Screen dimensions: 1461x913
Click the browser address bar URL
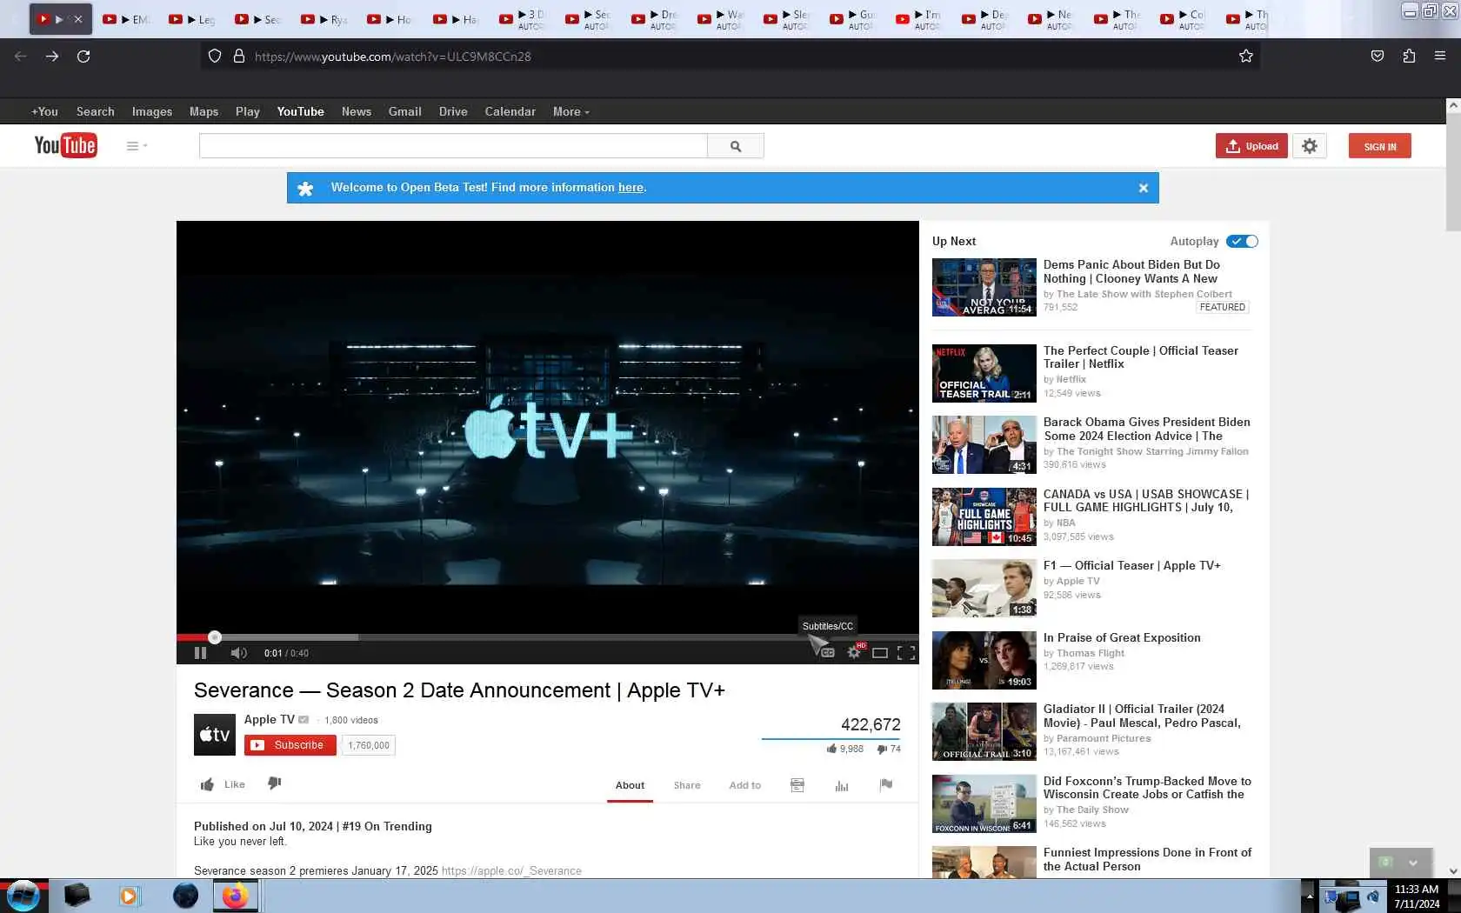pyautogui.click(x=393, y=57)
